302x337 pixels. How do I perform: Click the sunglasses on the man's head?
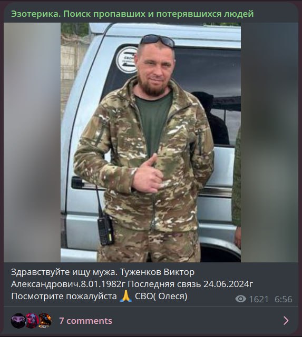point(157,40)
